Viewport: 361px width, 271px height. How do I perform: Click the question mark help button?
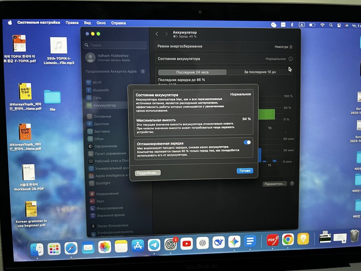[292, 184]
